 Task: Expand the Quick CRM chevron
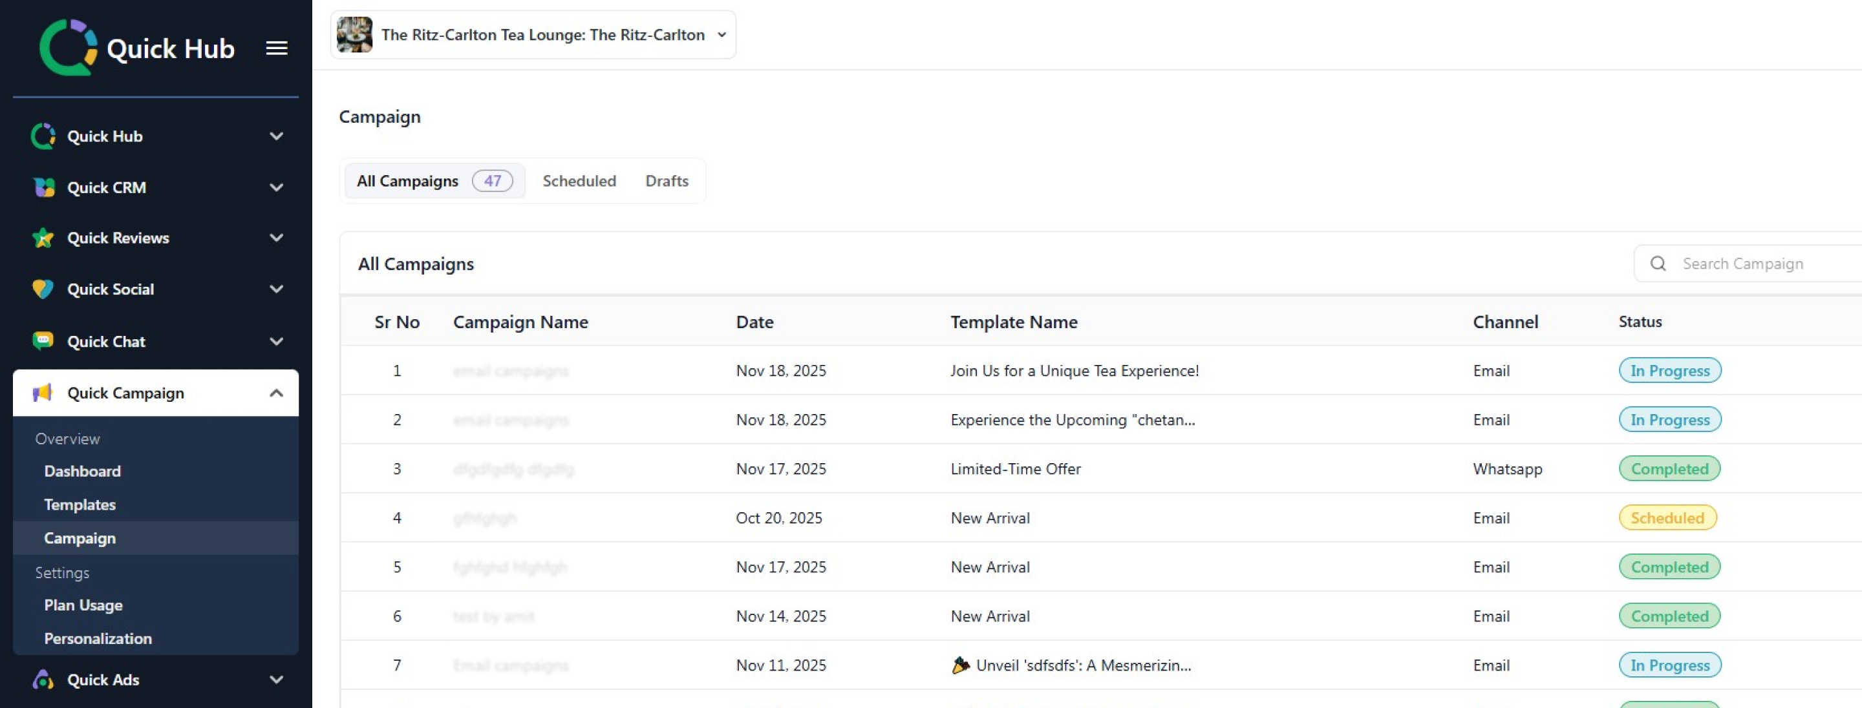[276, 187]
